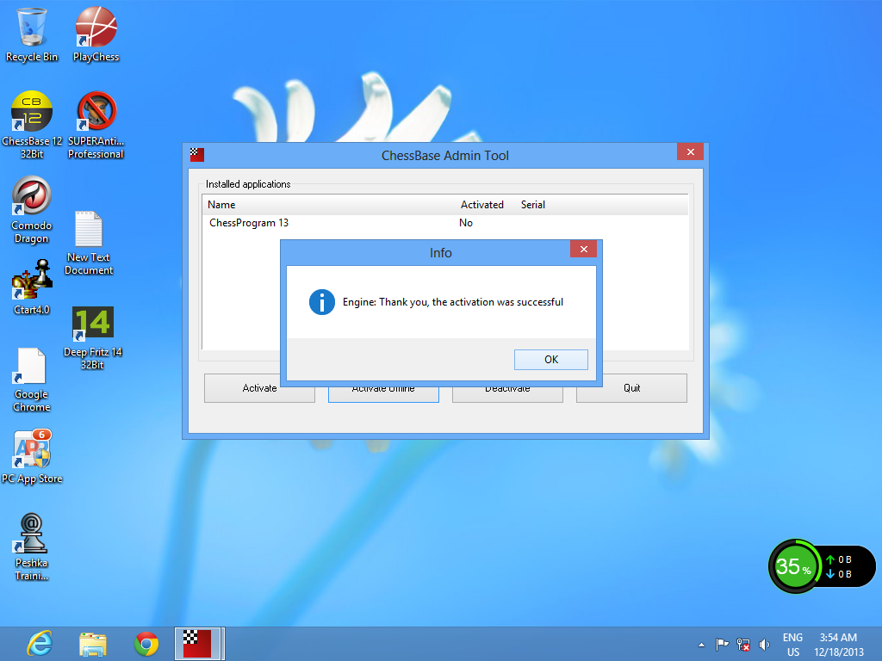Select the Peshka Training desktop shortcut
882x661 pixels.
coord(32,547)
